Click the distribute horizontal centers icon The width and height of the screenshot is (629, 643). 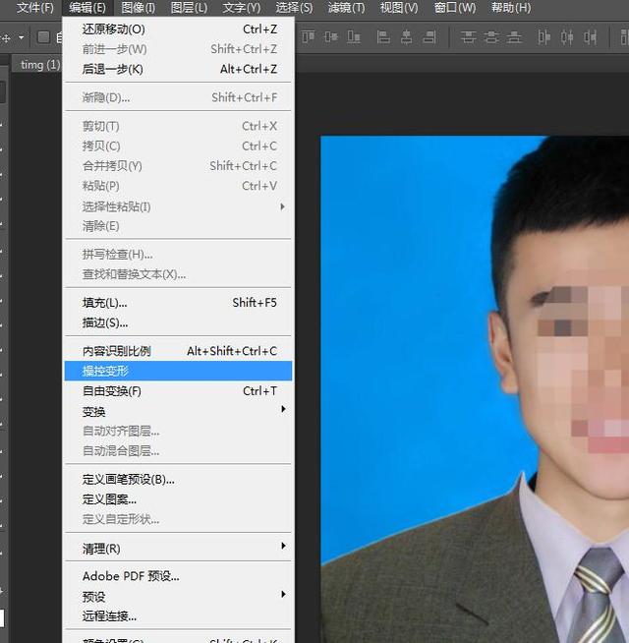click(x=567, y=37)
